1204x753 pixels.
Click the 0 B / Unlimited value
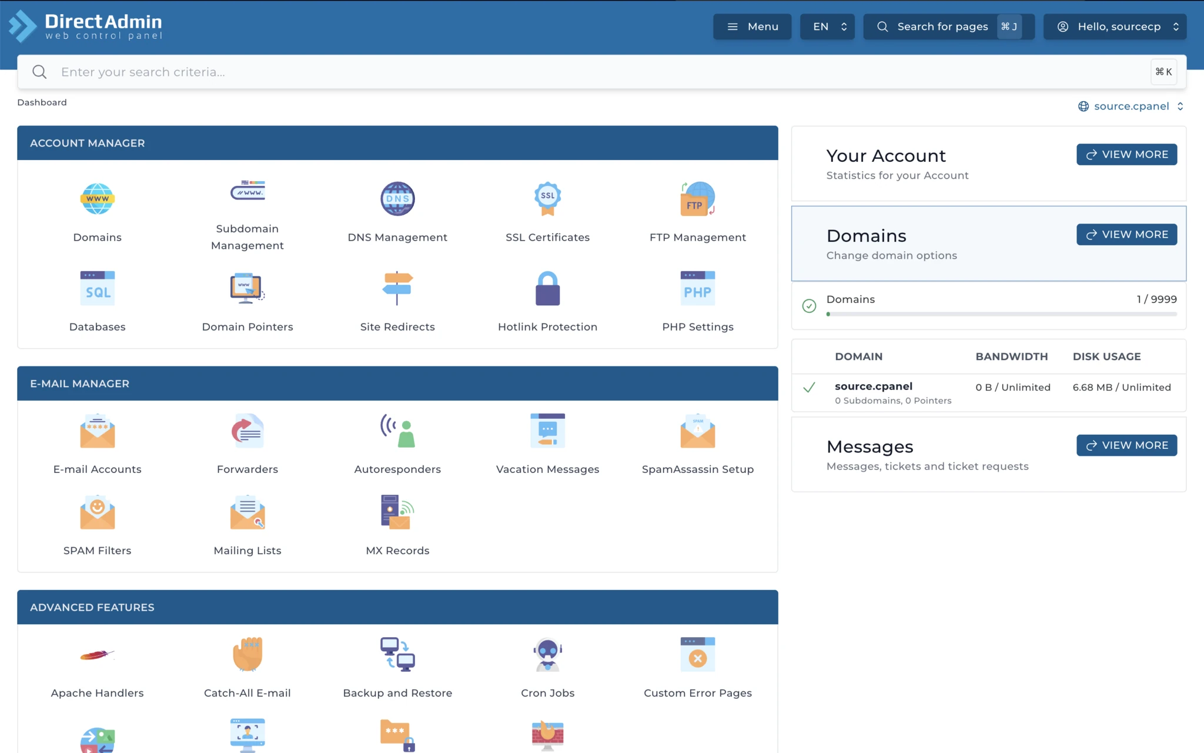point(1012,387)
